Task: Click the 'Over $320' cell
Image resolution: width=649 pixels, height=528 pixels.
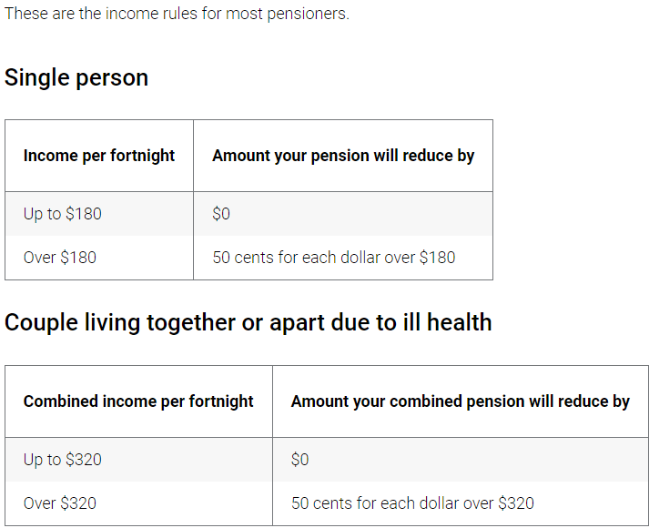Action: point(60,503)
